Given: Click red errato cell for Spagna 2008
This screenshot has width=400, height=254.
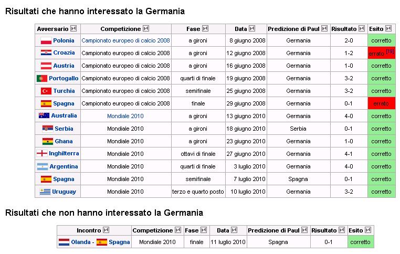Looking at the screenshot, I should 382,103.
